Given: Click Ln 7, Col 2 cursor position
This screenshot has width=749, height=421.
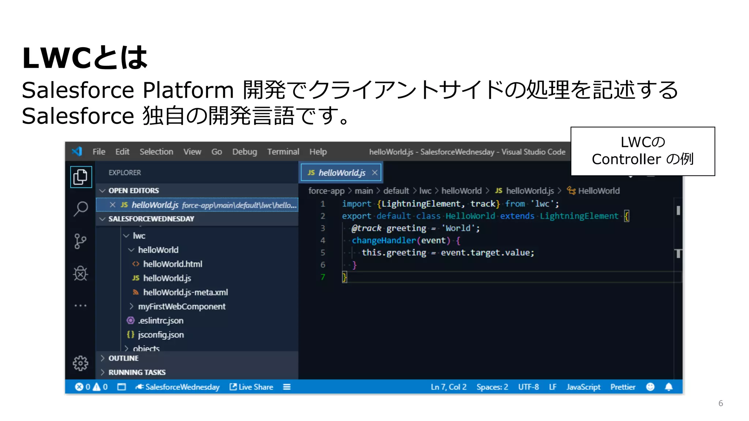Looking at the screenshot, I should click(448, 387).
